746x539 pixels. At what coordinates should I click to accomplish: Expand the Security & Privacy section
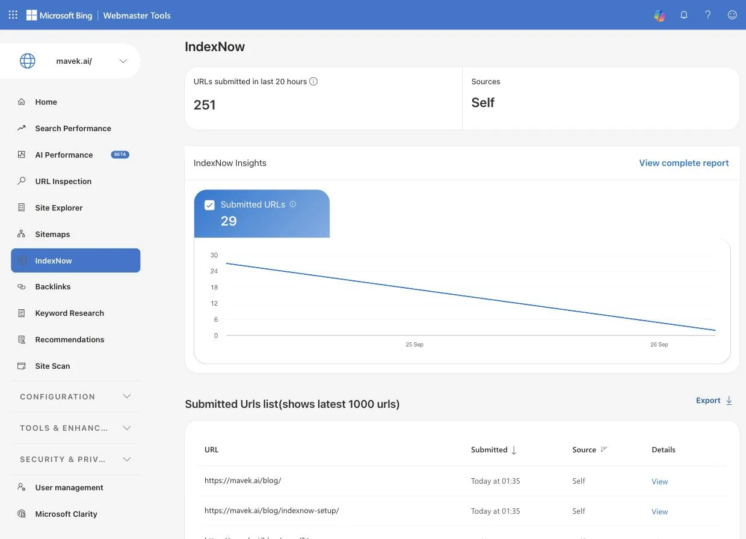pos(76,459)
